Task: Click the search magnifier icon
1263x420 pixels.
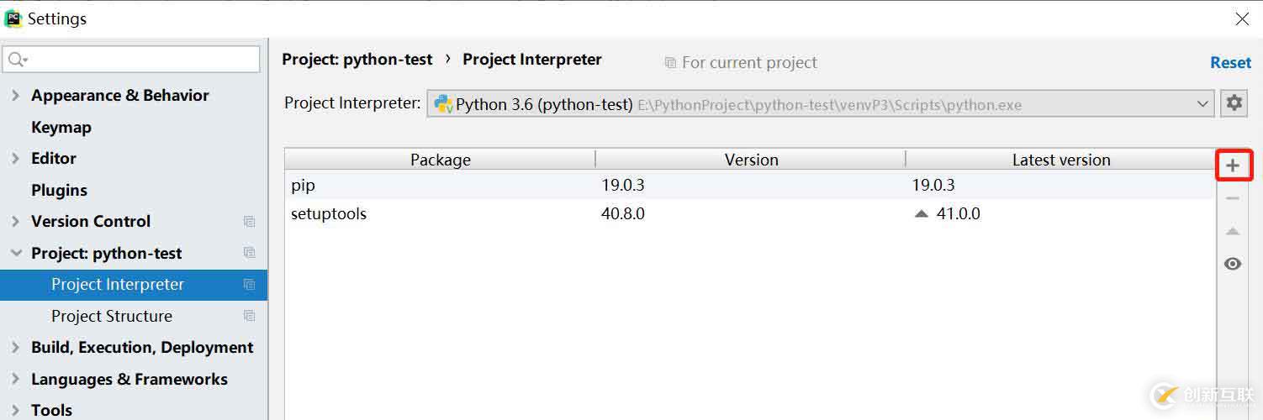Action: [x=17, y=60]
